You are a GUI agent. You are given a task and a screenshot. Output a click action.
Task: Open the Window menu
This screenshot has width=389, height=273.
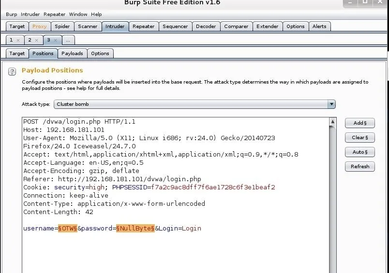[x=78, y=14]
